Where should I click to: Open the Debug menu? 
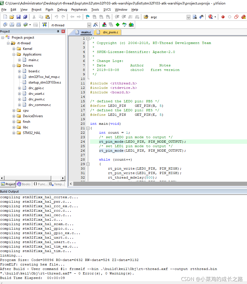tap(62, 10)
